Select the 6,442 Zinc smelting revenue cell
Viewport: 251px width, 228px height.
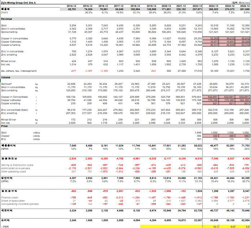(182, 54)
